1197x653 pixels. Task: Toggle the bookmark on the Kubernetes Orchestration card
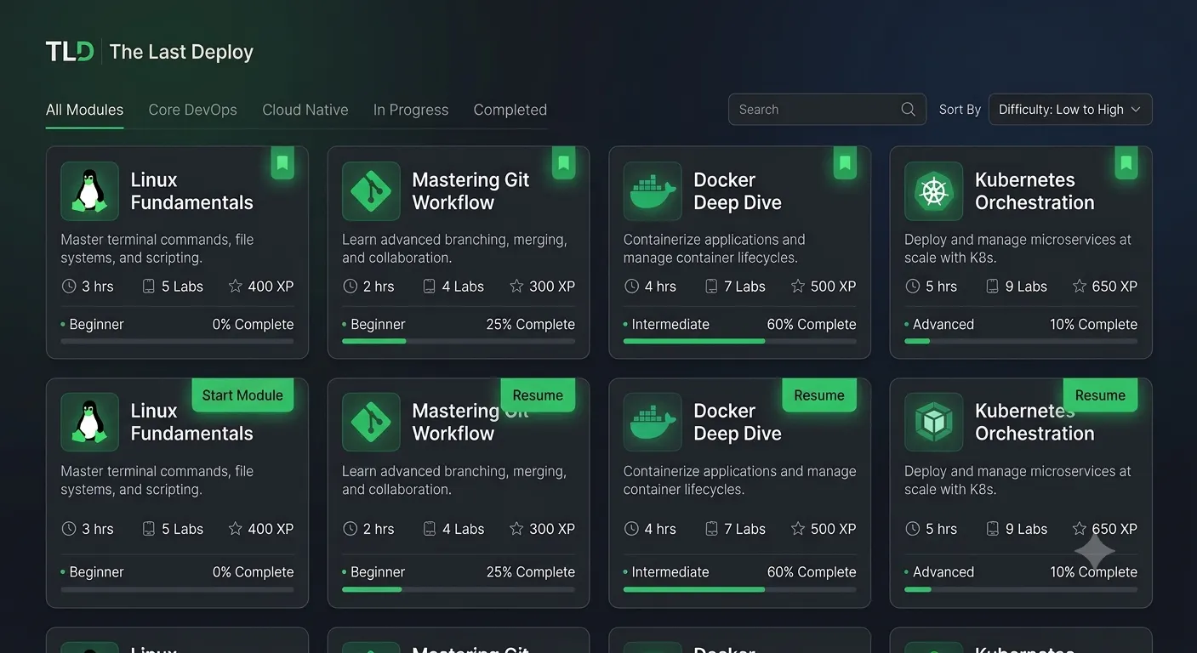click(1126, 162)
